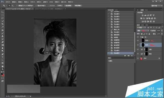164x98 pixels.
Task: Add an Invert adjustment
Action: pos(143,22)
